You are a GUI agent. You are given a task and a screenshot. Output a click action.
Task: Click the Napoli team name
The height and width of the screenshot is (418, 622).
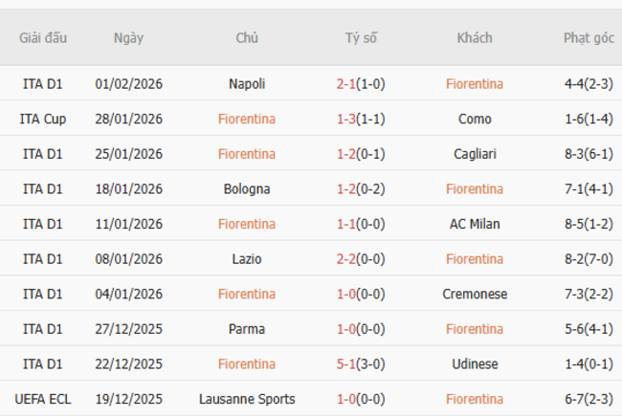pyautogui.click(x=247, y=84)
